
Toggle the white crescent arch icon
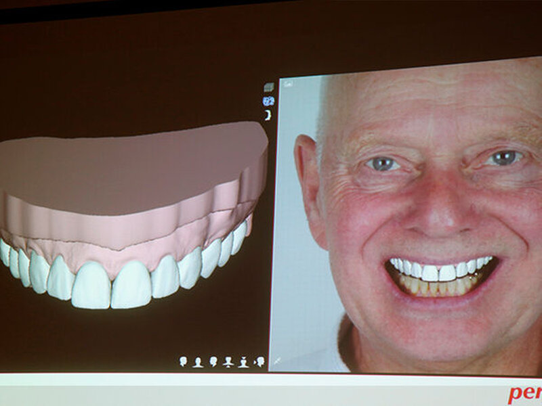(268, 115)
